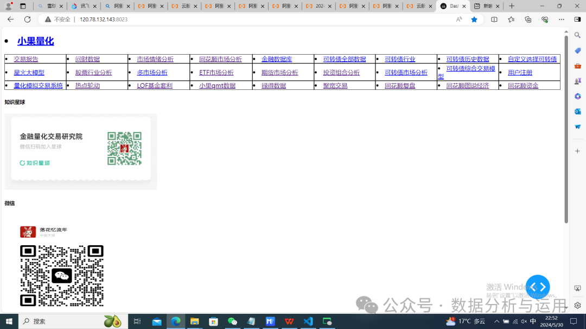Click the blue floating code arrows button
Viewport: 586px width, 329px height.
point(537,287)
